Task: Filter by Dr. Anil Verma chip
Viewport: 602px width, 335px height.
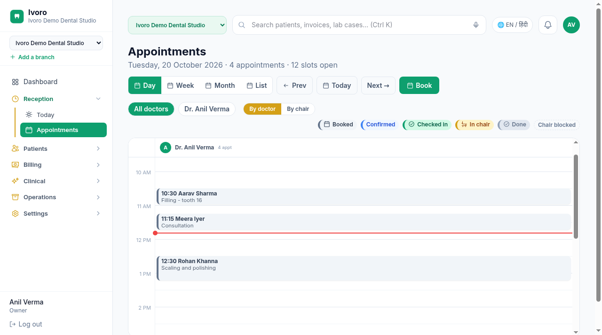Action: click(x=207, y=109)
